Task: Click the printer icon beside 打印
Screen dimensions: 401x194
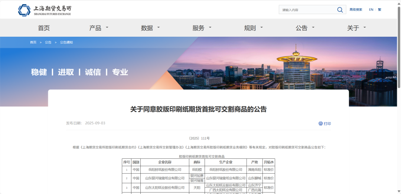Action: (x=320, y=124)
